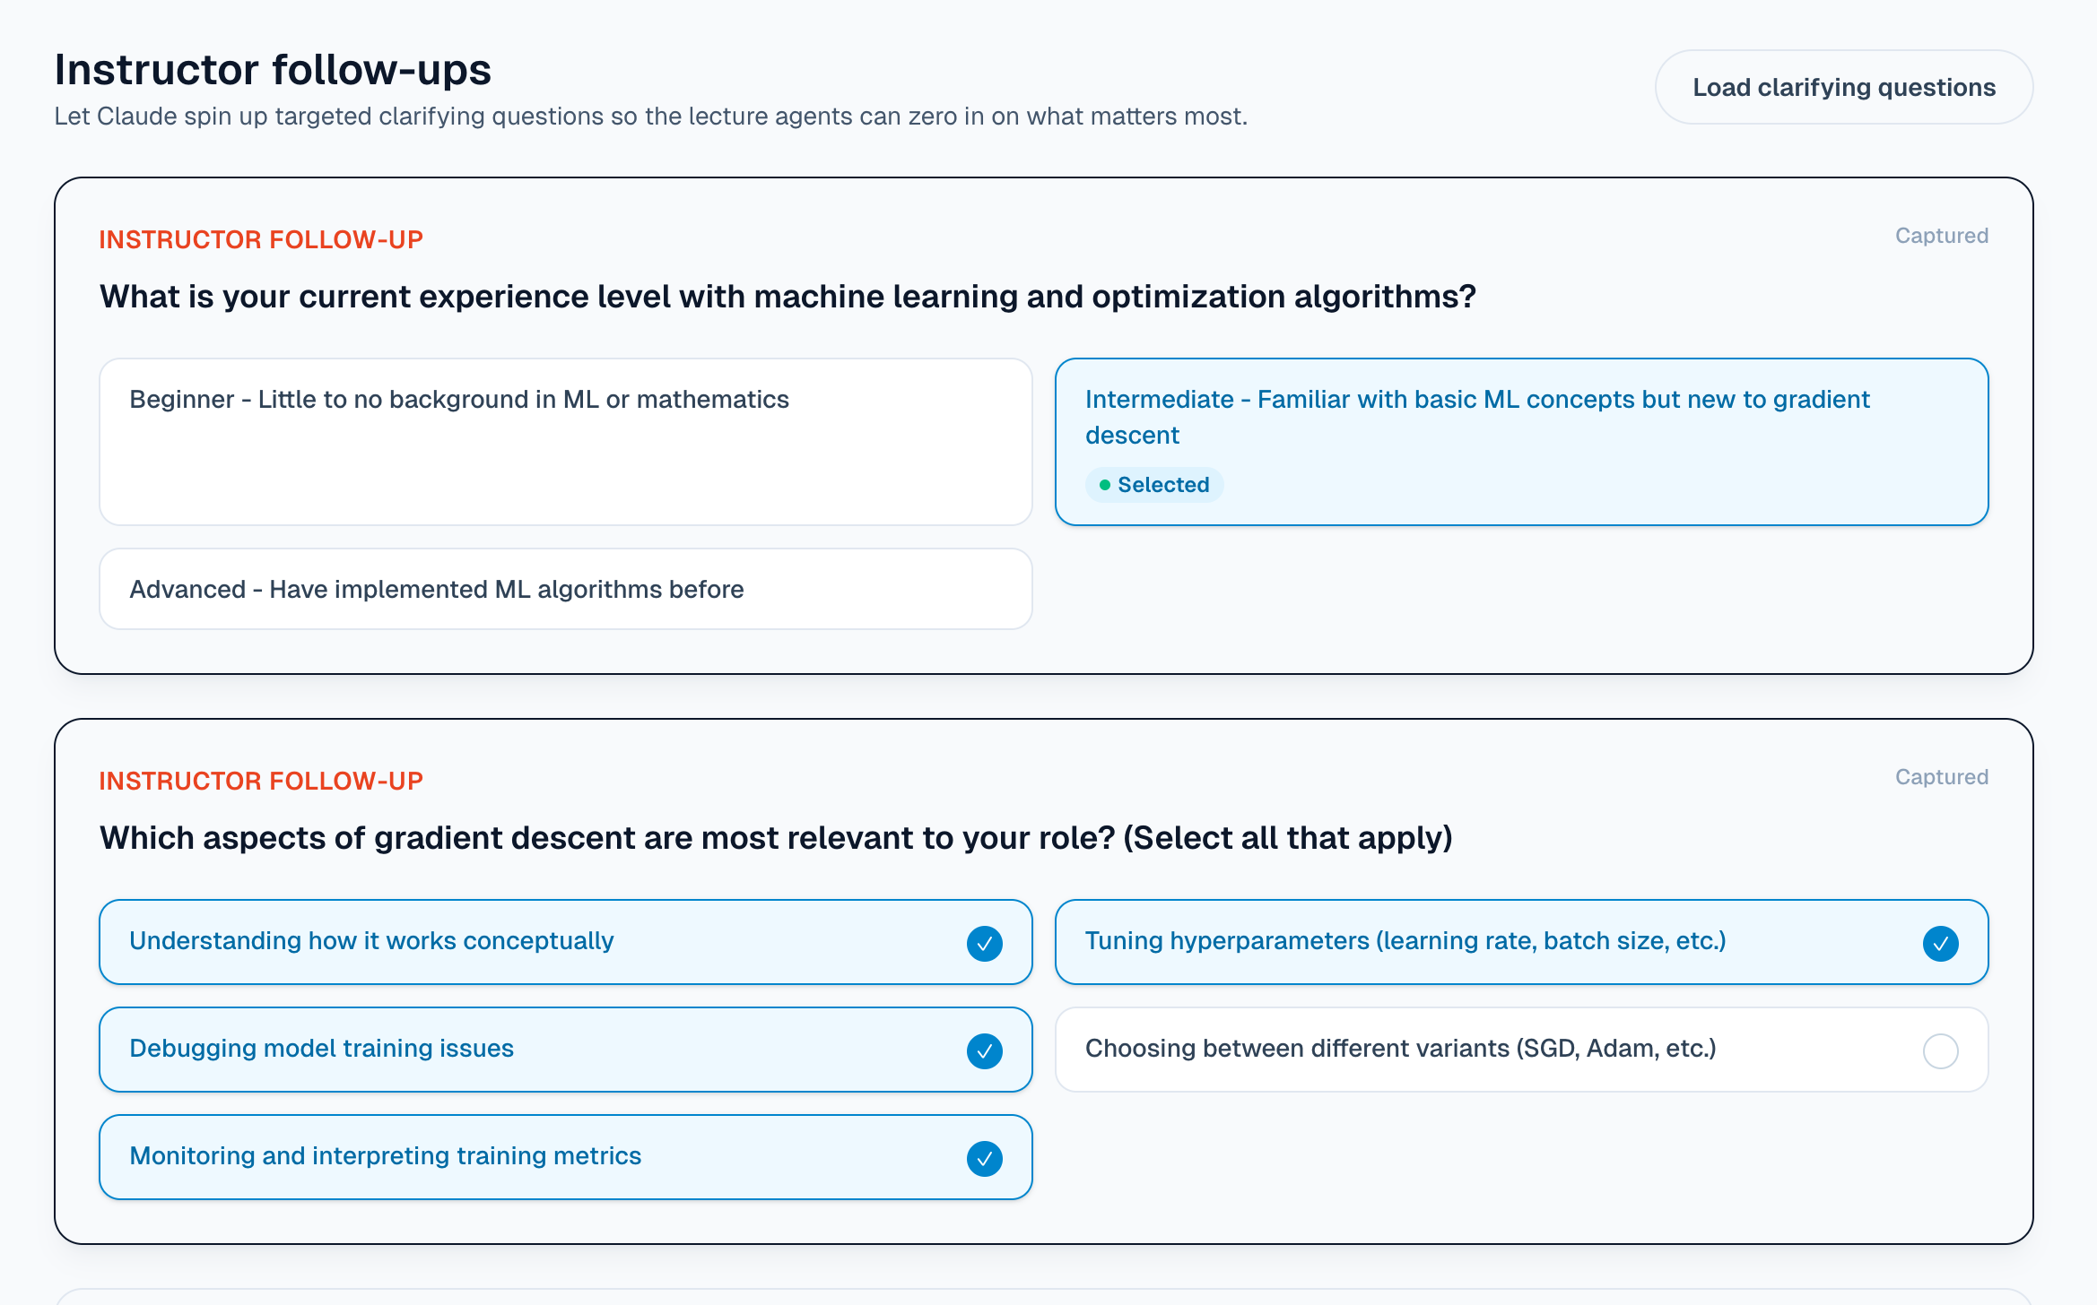Select the Beginner experience level option
The width and height of the screenshot is (2097, 1305).
(x=565, y=441)
